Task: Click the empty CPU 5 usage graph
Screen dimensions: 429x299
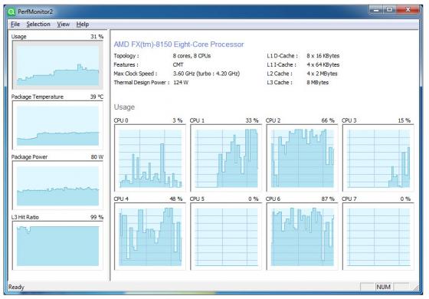Action: pos(226,237)
